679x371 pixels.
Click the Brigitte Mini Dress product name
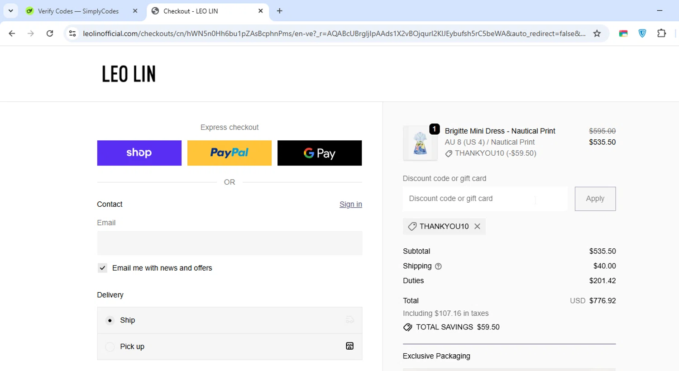[500, 131]
